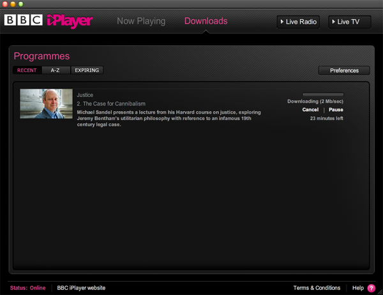
Task: Open Preferences
Action: click(x=344, y=71)
